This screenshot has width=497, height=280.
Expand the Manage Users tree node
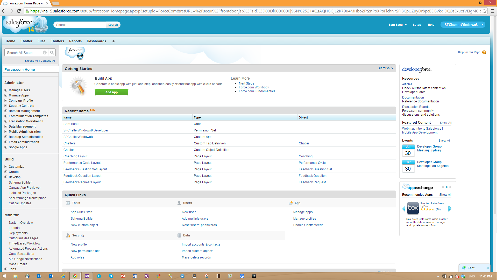[x=6, y=90]
